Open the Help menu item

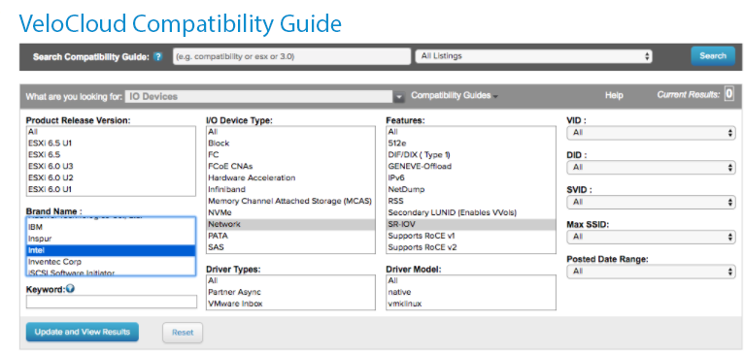point(614,96)
